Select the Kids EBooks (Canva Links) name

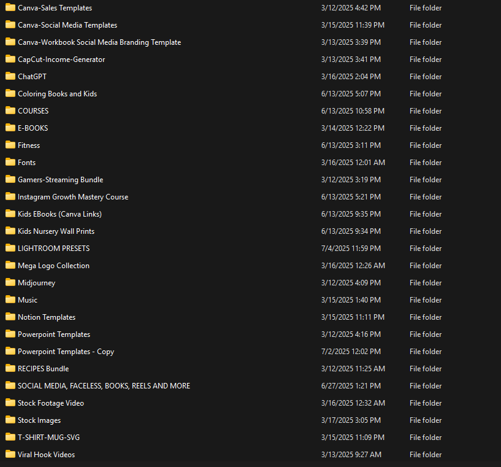pyautogui.click(x=59, y=214)
